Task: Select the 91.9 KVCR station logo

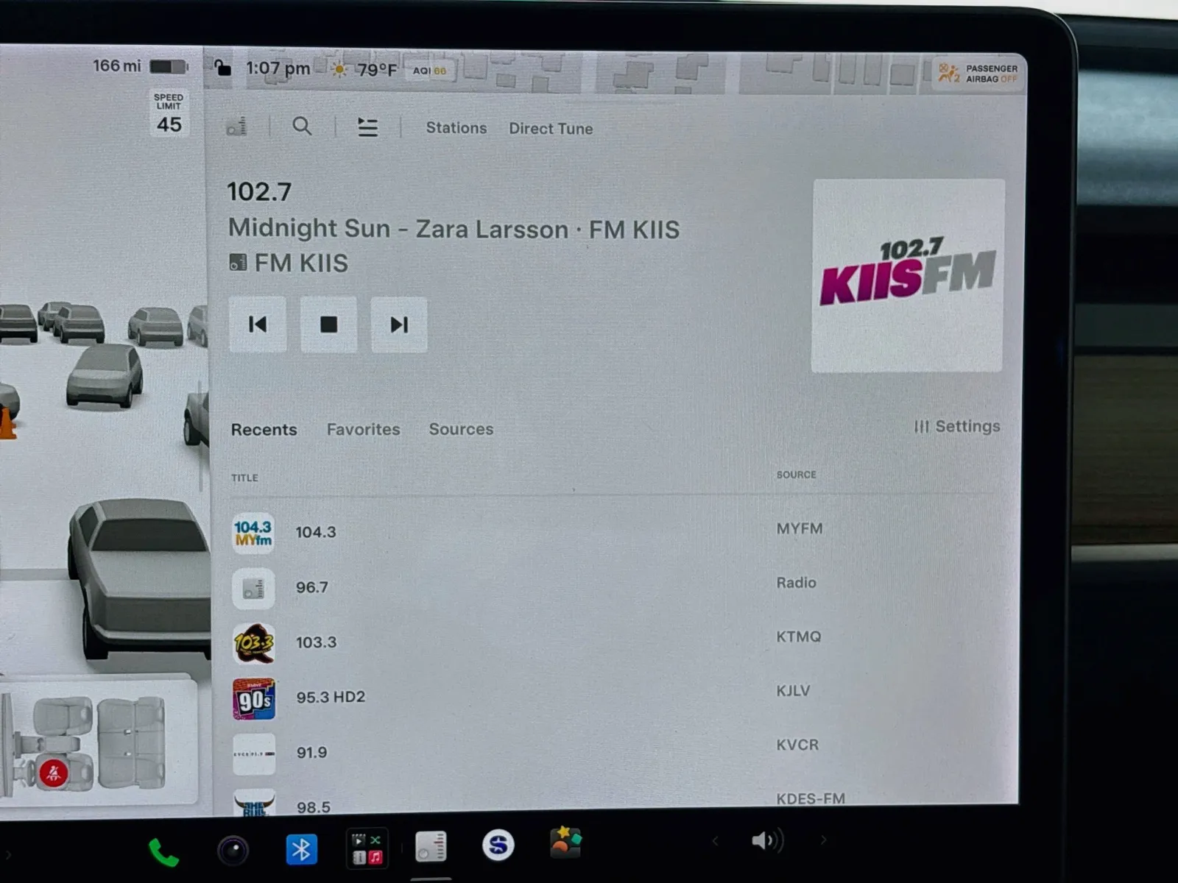Action: click(254, 754)
